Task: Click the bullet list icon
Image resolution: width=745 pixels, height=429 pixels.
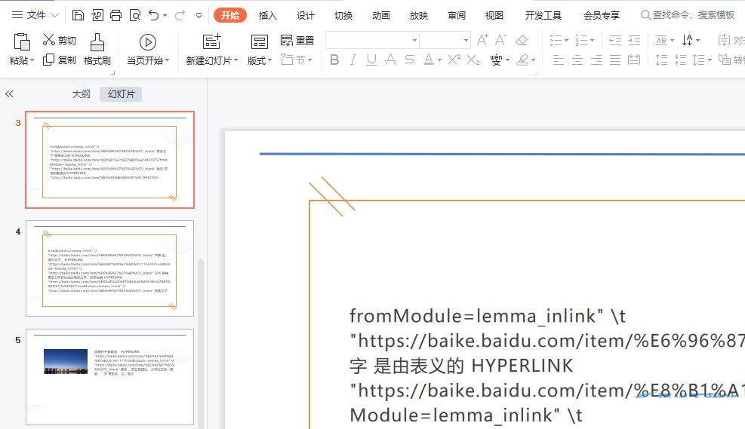Action: [556, 41]
